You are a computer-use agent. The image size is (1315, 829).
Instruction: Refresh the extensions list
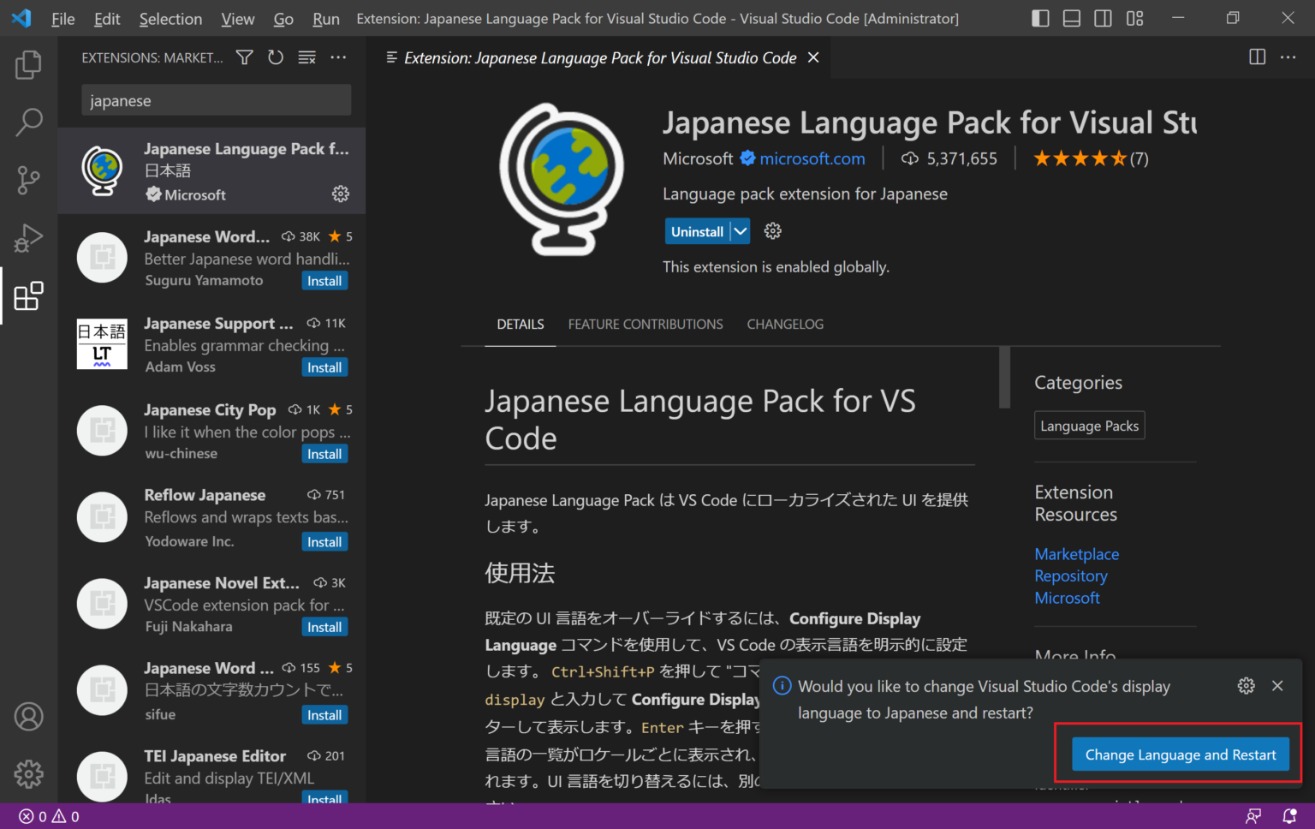pos(275,57)
